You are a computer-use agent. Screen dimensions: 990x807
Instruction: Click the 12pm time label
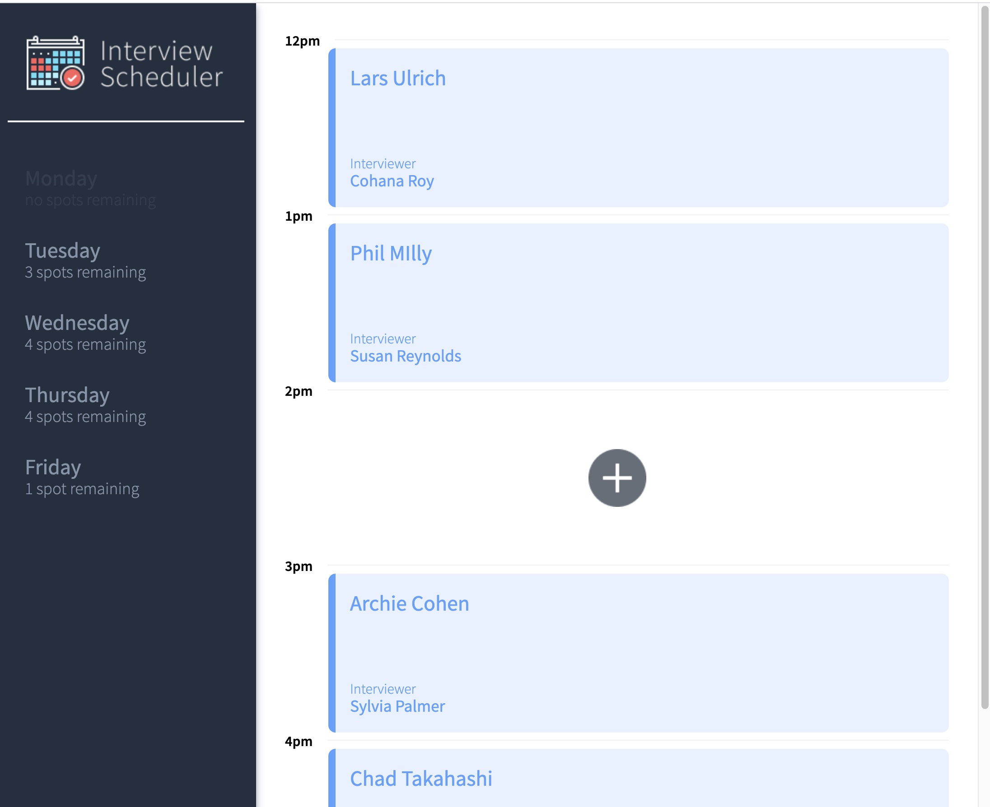coord(303,42)
